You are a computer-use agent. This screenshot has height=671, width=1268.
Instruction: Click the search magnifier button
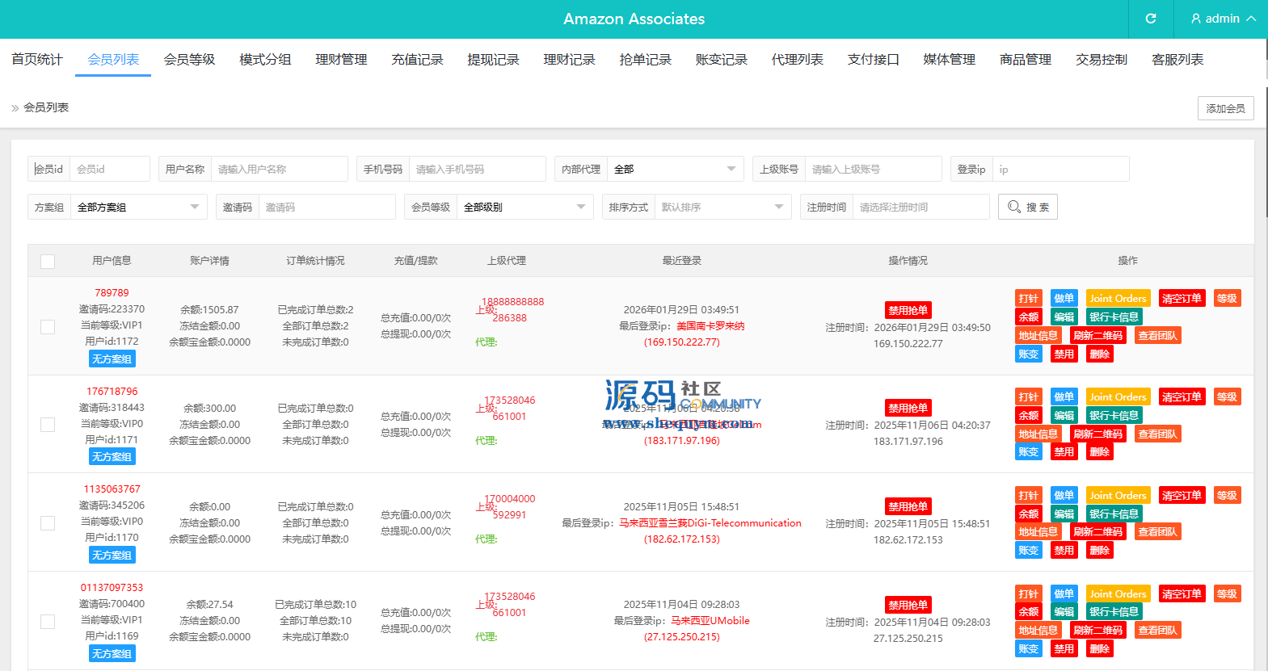tap(1027, 207)
